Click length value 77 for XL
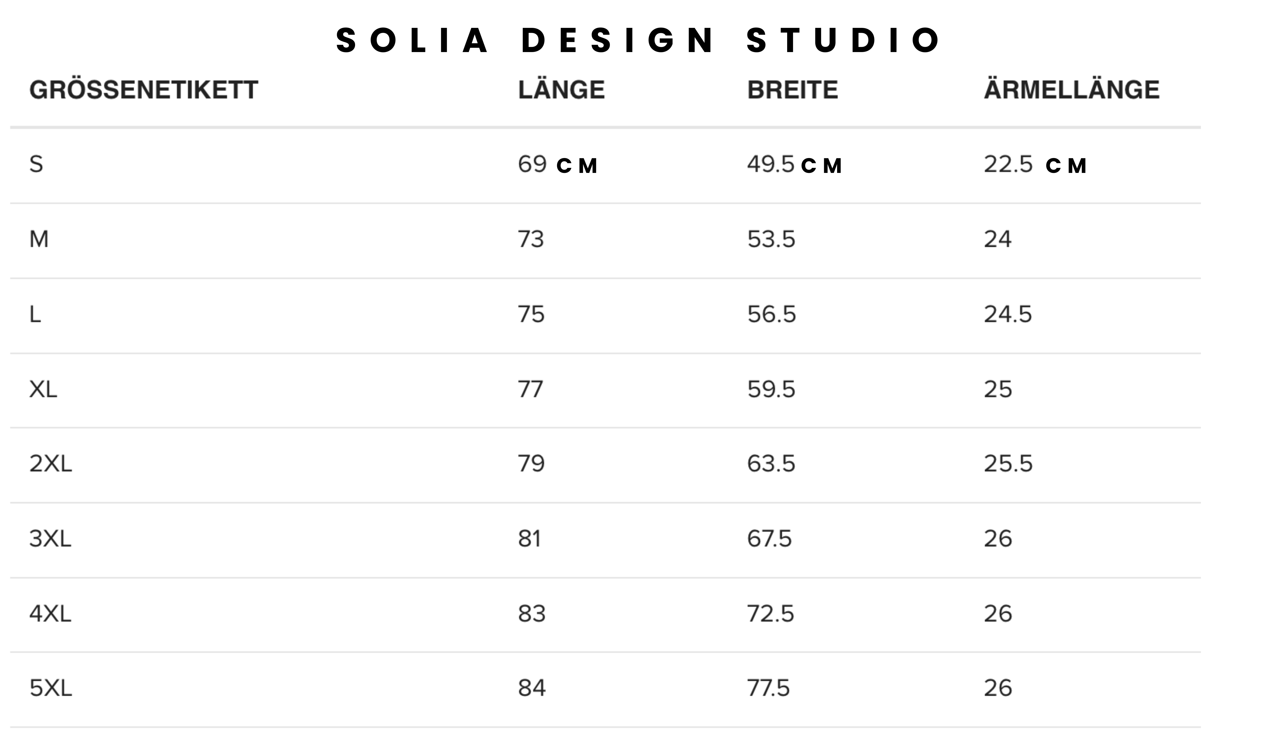This screenshot has height=732, width=1274. click(x=531, y=390)
